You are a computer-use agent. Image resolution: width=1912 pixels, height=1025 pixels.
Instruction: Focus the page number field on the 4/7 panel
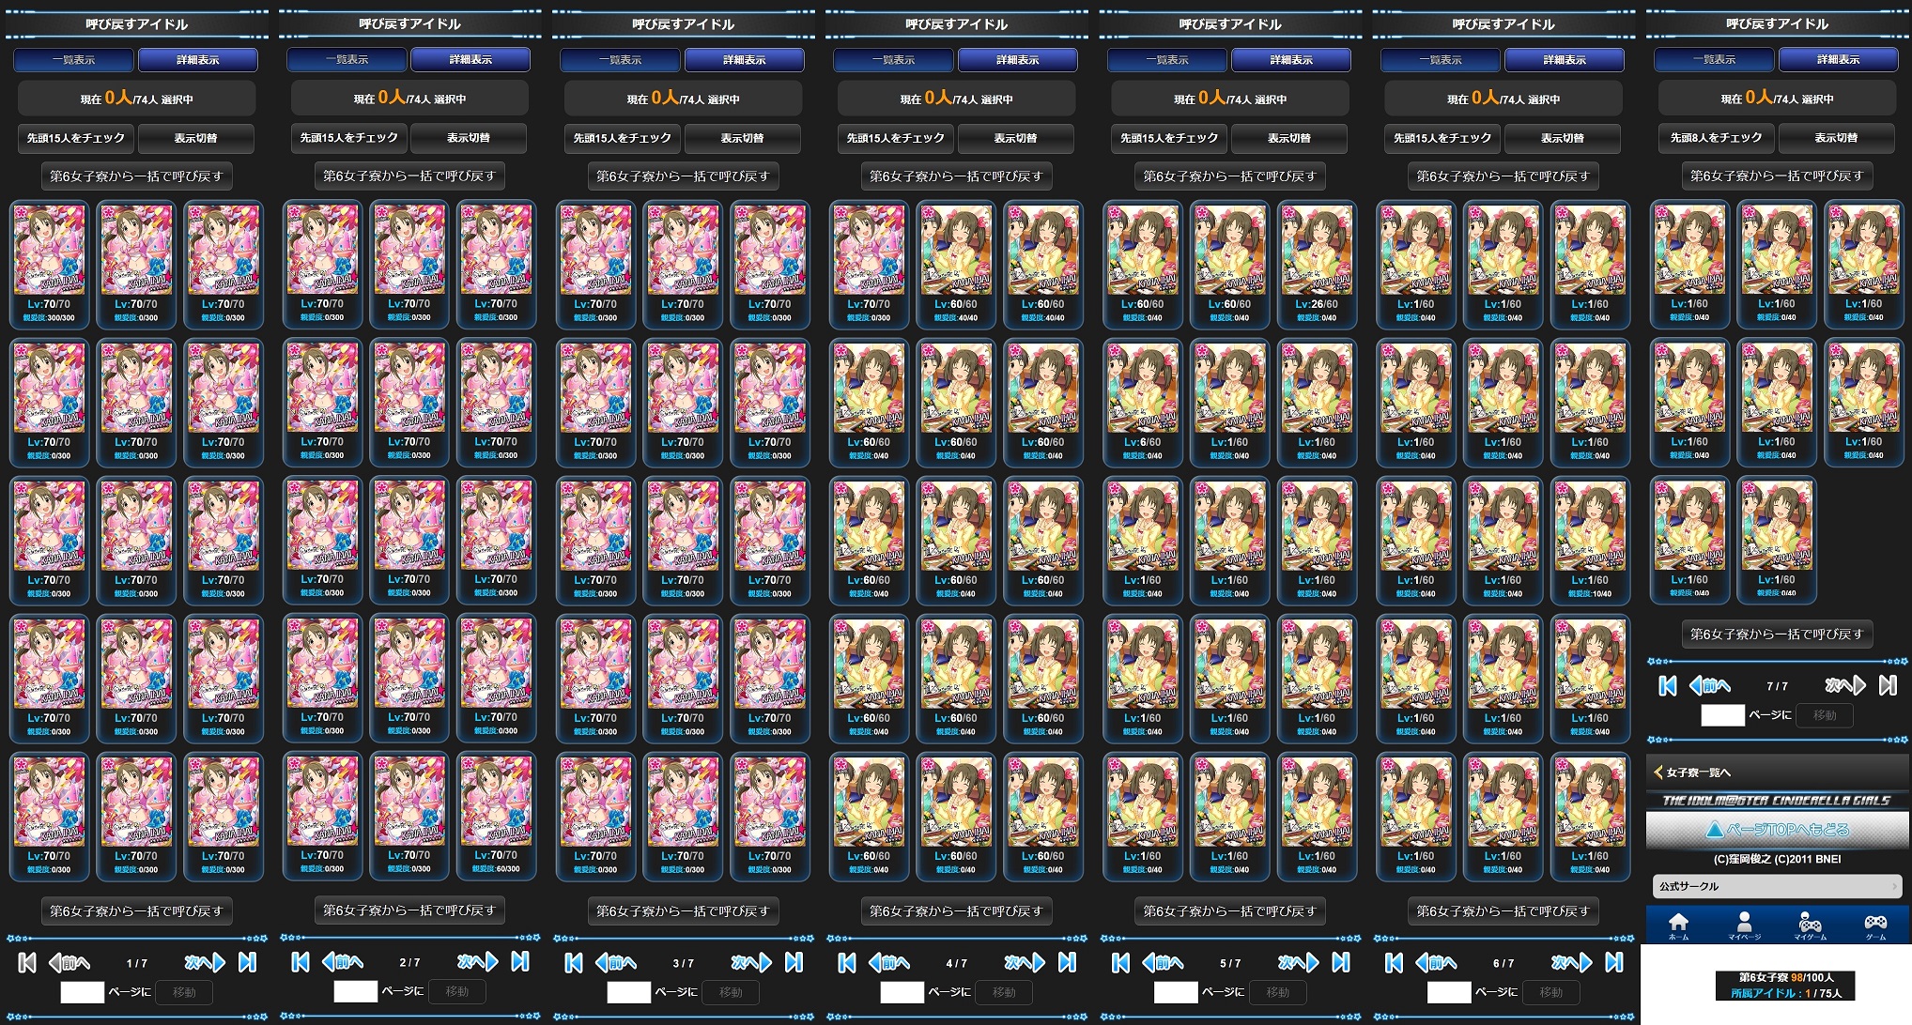coord(902,992)
